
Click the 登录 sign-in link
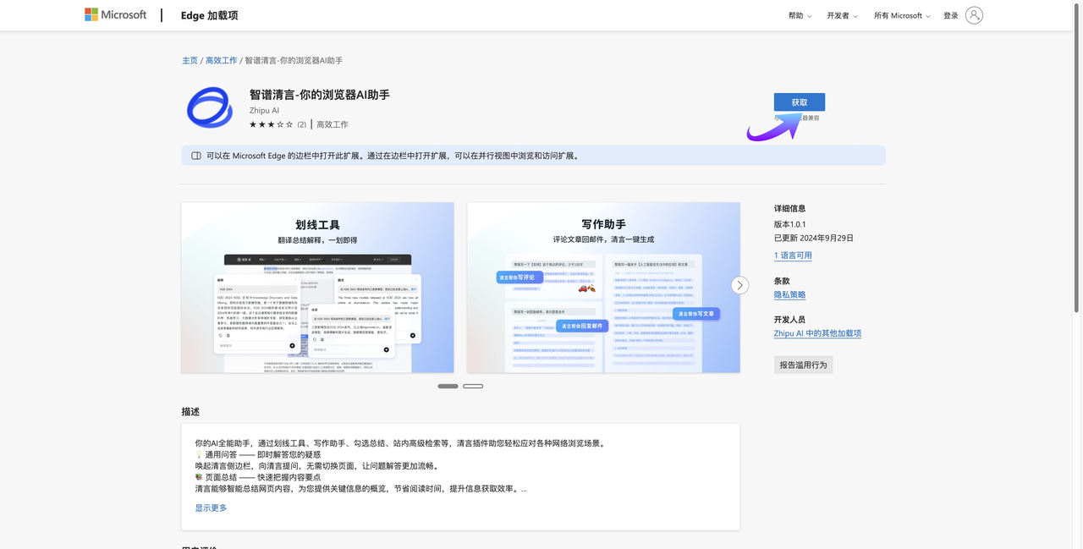pyautogui.click(x=949, y=14)
